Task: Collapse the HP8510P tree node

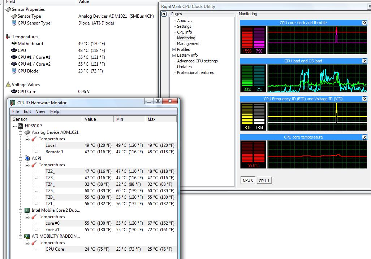Action: tap(14, 126)
